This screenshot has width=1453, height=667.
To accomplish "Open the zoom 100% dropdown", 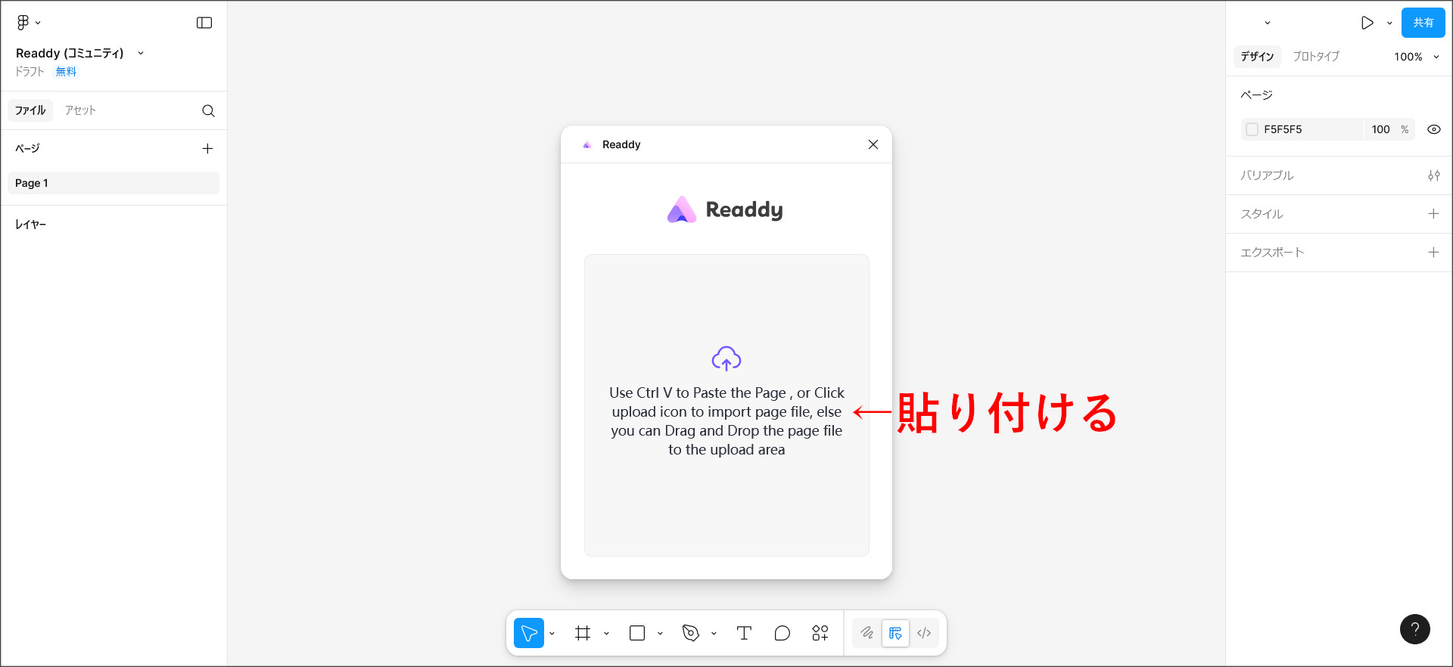I will pyautogui.click(x=1416, y=57).
